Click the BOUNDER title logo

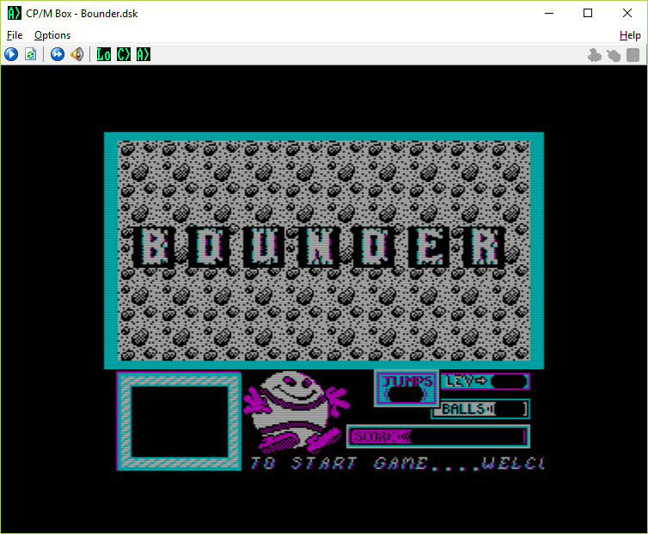(319, 247)
